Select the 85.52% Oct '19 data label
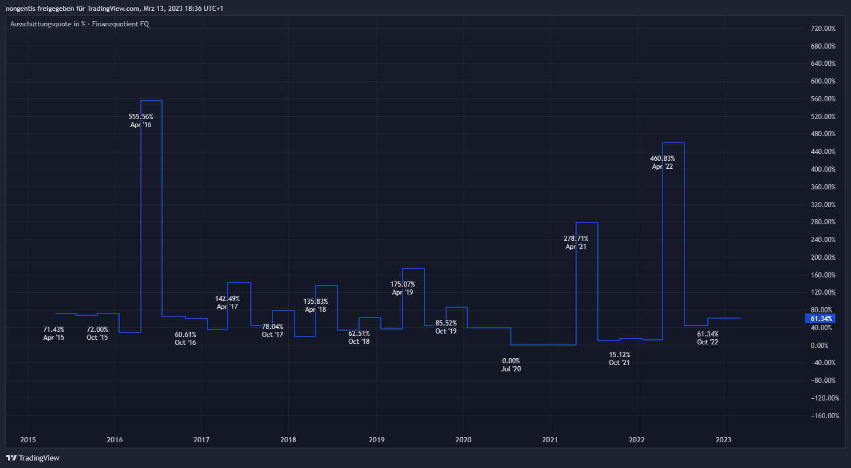 click(x=446, y=327)
